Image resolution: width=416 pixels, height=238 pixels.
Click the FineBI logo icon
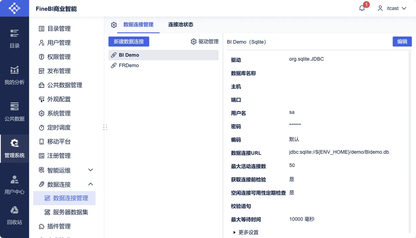coord(14,8)
